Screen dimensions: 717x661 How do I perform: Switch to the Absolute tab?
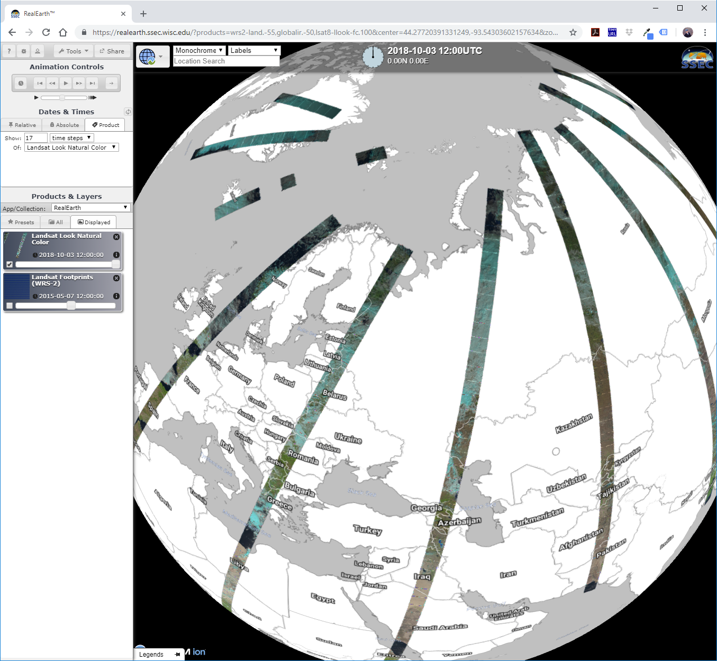click(64, 125)
